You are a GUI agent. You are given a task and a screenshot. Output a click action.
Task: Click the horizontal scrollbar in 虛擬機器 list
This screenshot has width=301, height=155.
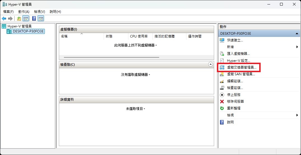pos(112,57)
